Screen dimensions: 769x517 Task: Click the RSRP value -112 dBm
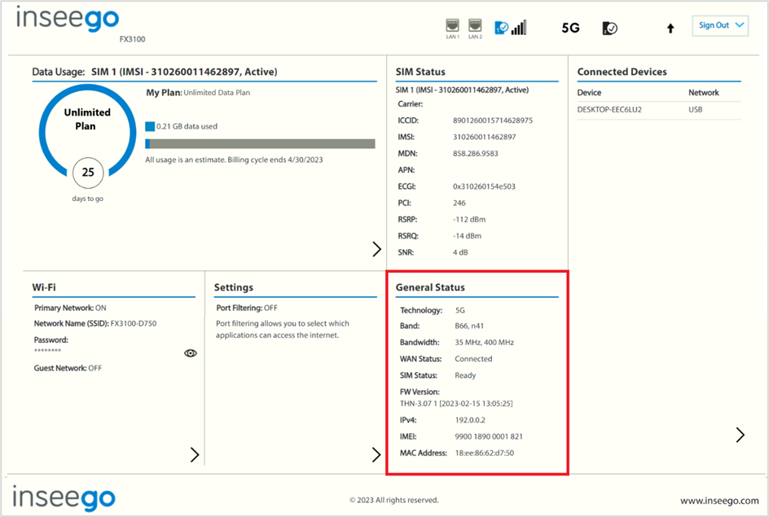pyautogui.click(x=469, y=220)
